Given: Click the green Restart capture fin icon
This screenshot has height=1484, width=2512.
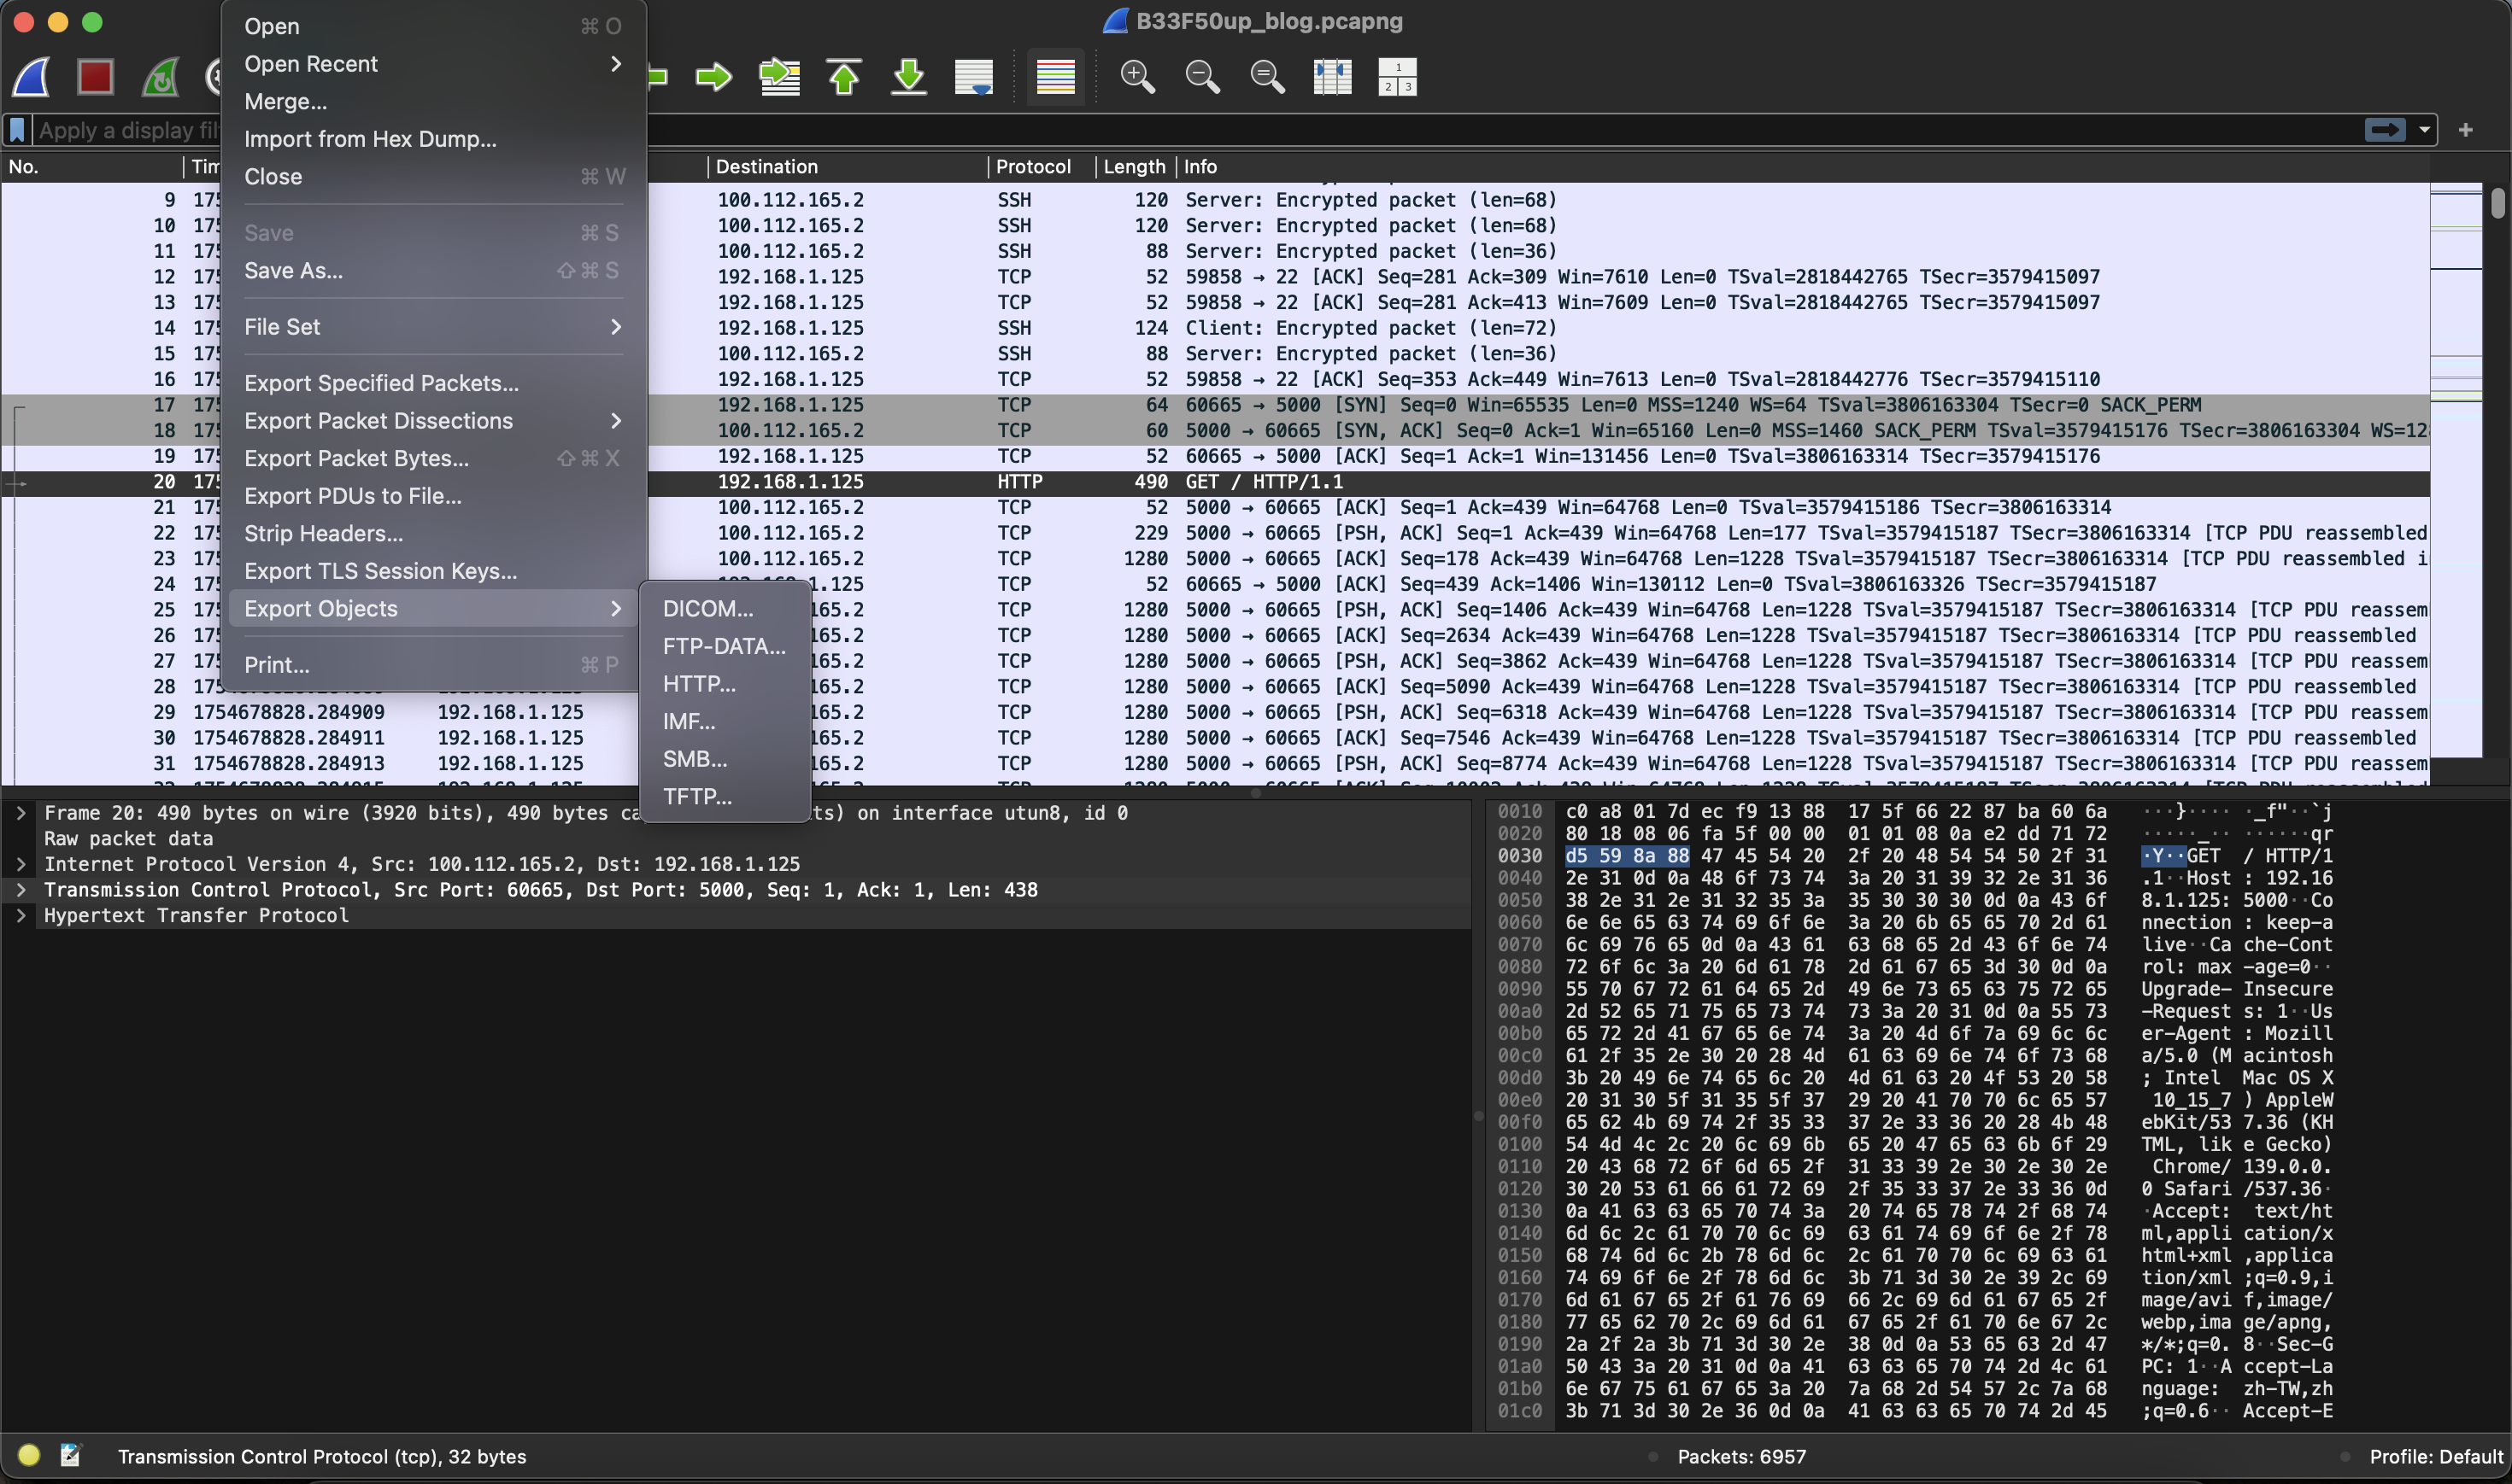Looking at the screenshot, I should click(160, 77).
